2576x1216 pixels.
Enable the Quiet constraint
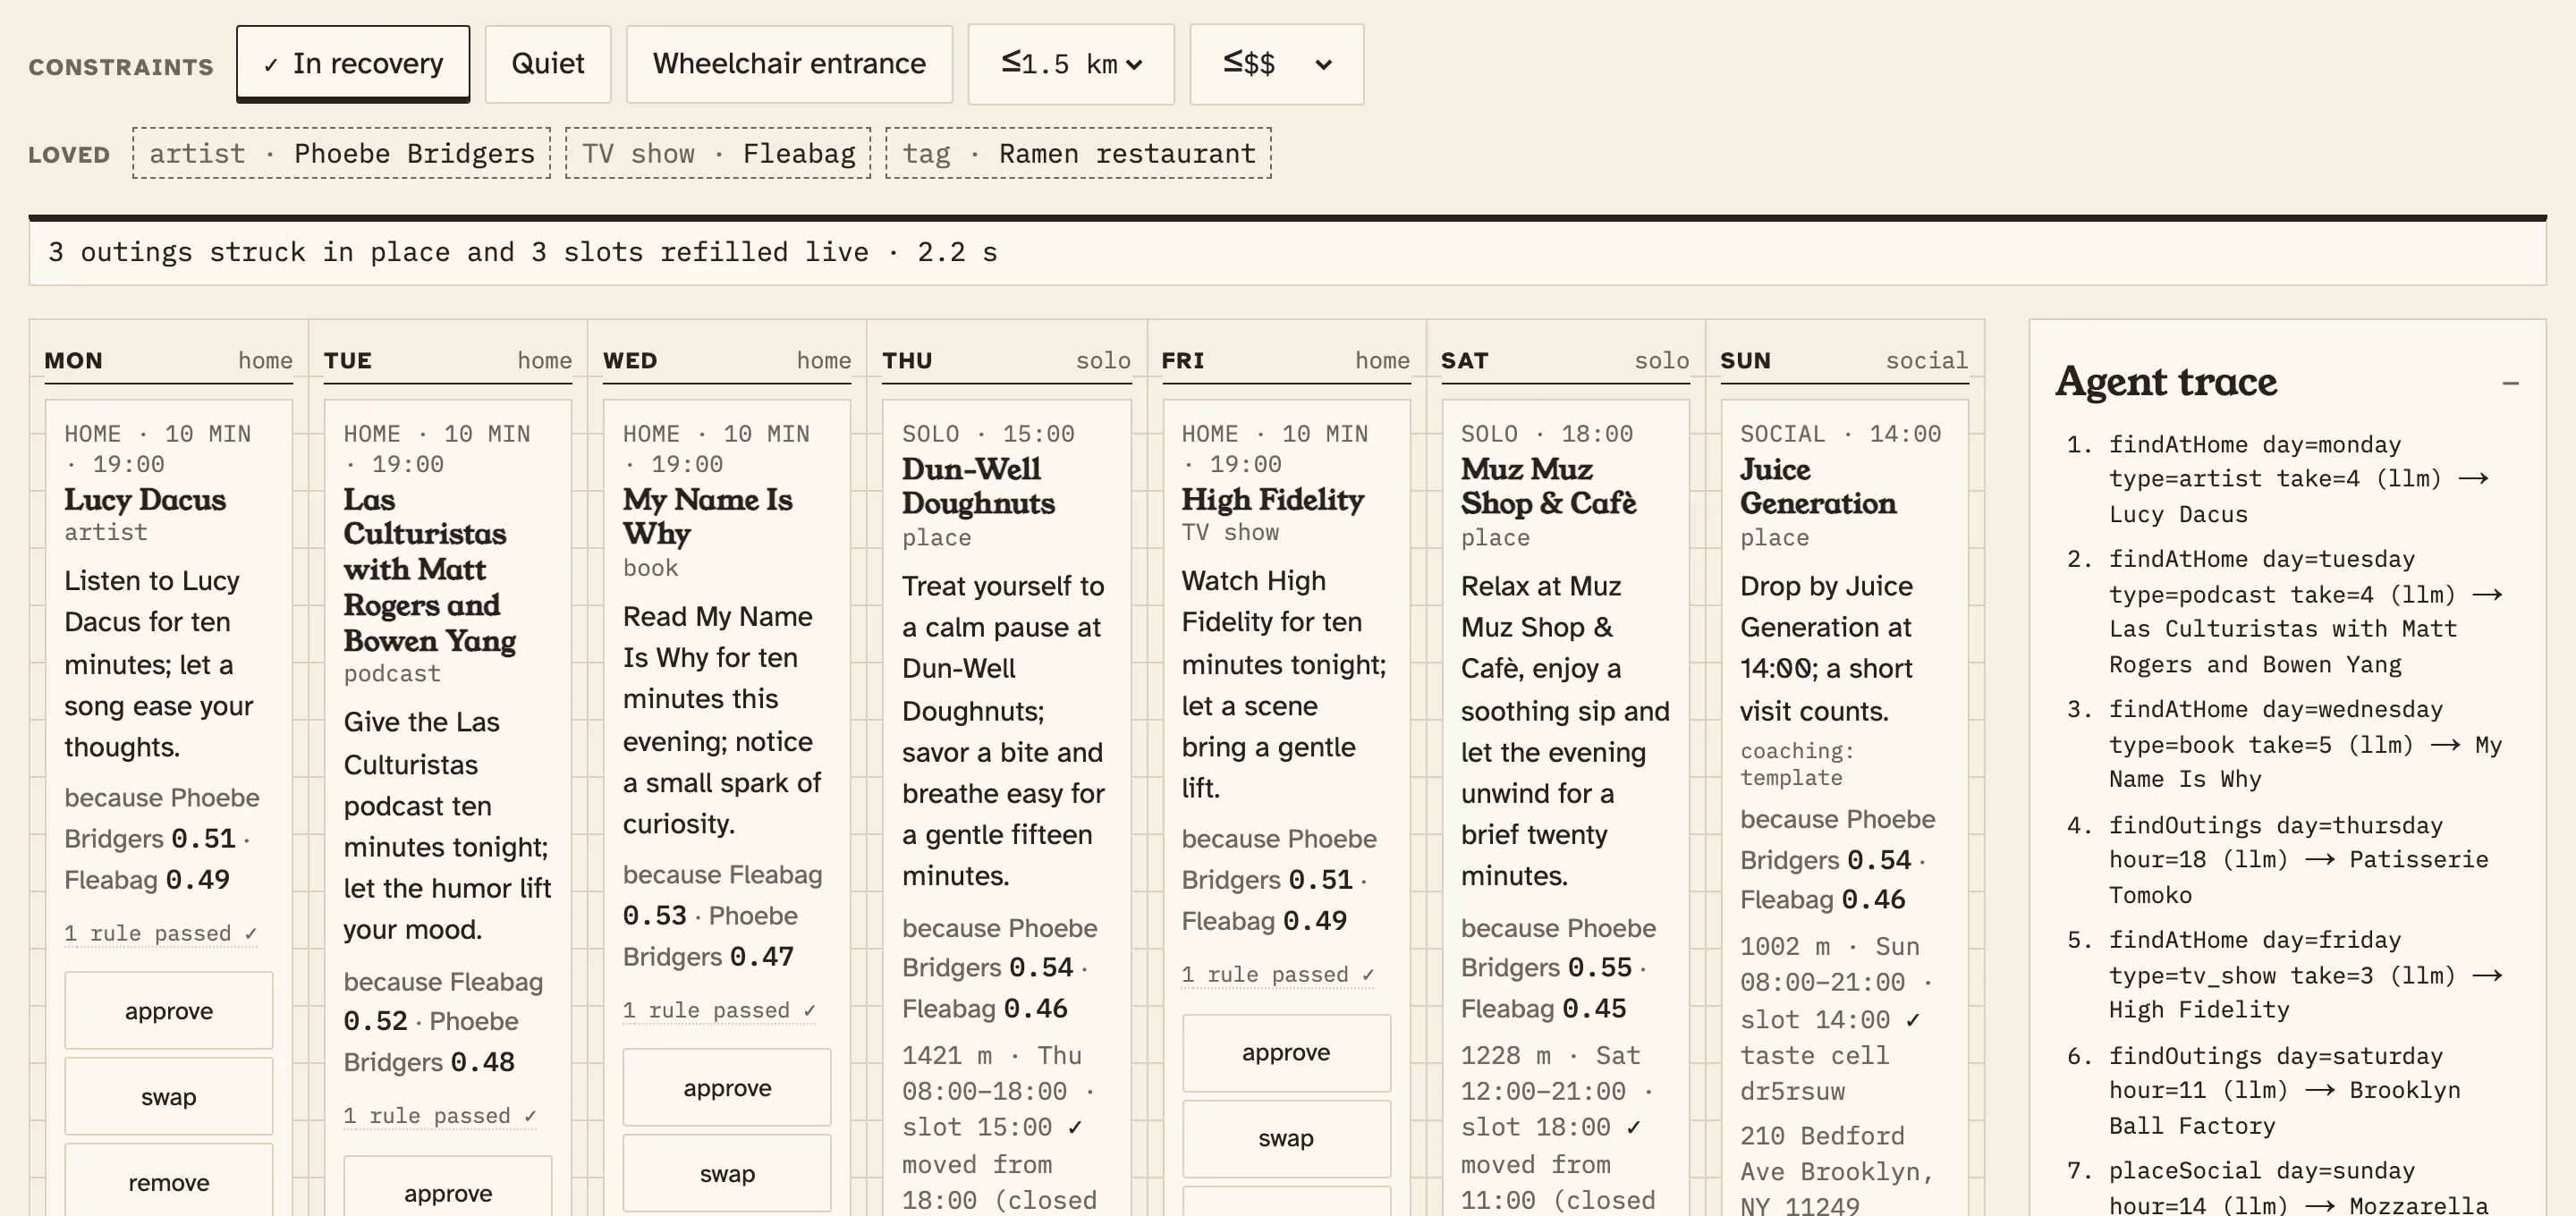tap(548, 64)
